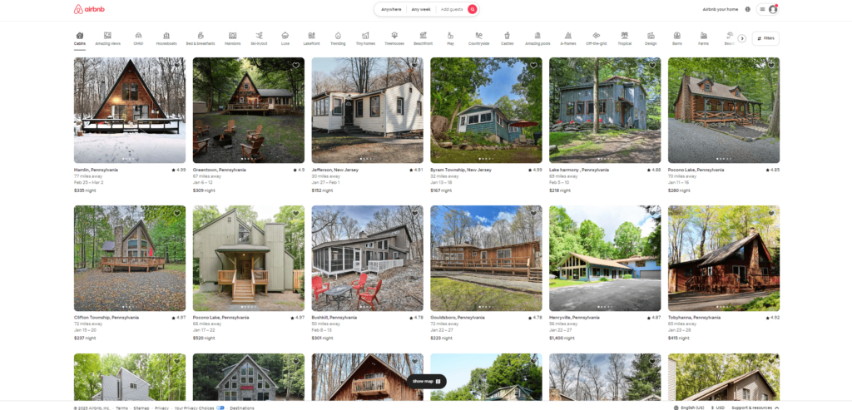Select the Farms category icon
The width and height of the screenshot is (852, 410).
[703, 35]
